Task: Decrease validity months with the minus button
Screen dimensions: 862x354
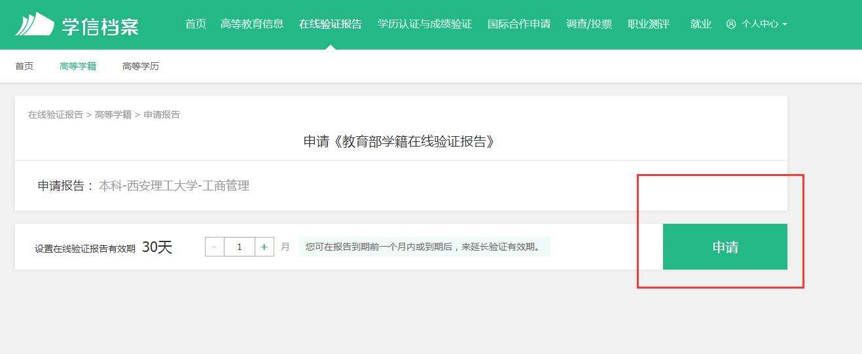Action: click(215, 247)
